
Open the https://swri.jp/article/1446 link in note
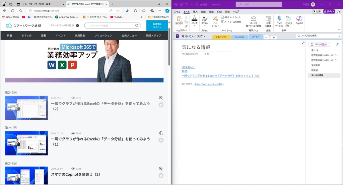click(x=209, y=84)
